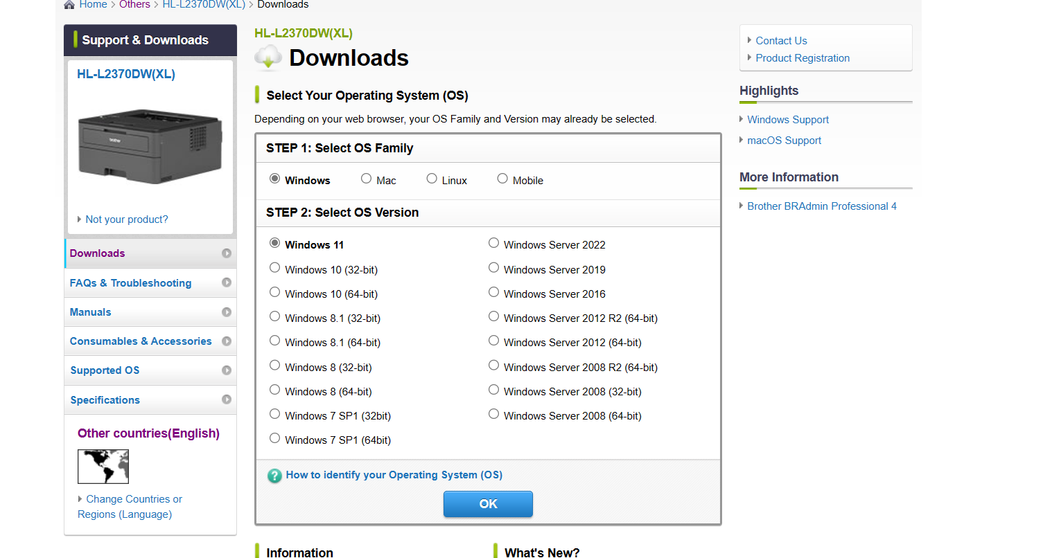Select the Mobile OS family radio button

coord(502,179)
